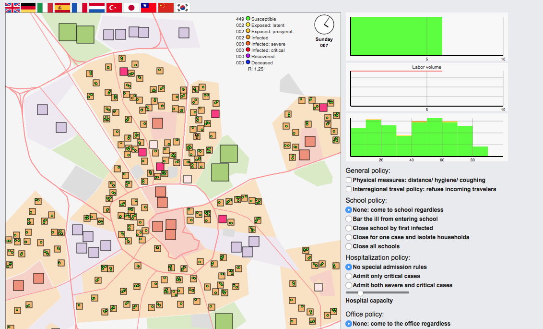
Task: Choose the China flag icon
Action: pos(165,7)
